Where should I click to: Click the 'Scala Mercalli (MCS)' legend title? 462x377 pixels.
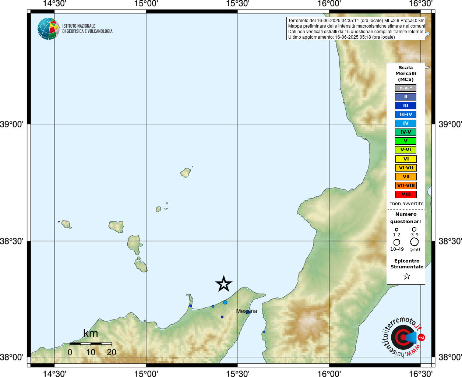pos(406,74)
